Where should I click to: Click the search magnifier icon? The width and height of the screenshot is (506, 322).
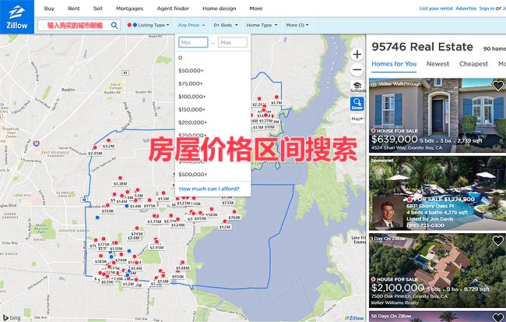[114, 25]
